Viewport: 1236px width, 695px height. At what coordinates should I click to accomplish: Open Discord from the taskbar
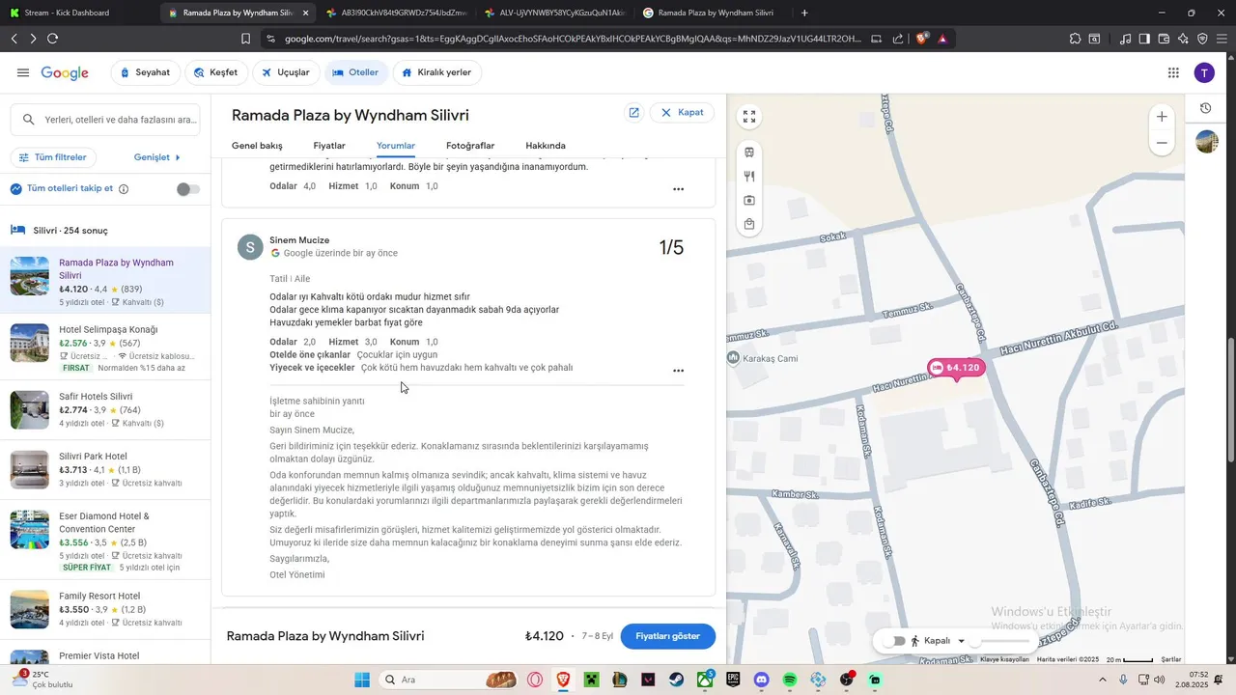(761, 680)
